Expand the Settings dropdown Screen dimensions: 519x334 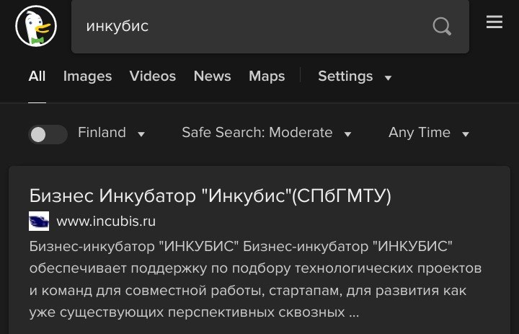(x=355, y=76)
